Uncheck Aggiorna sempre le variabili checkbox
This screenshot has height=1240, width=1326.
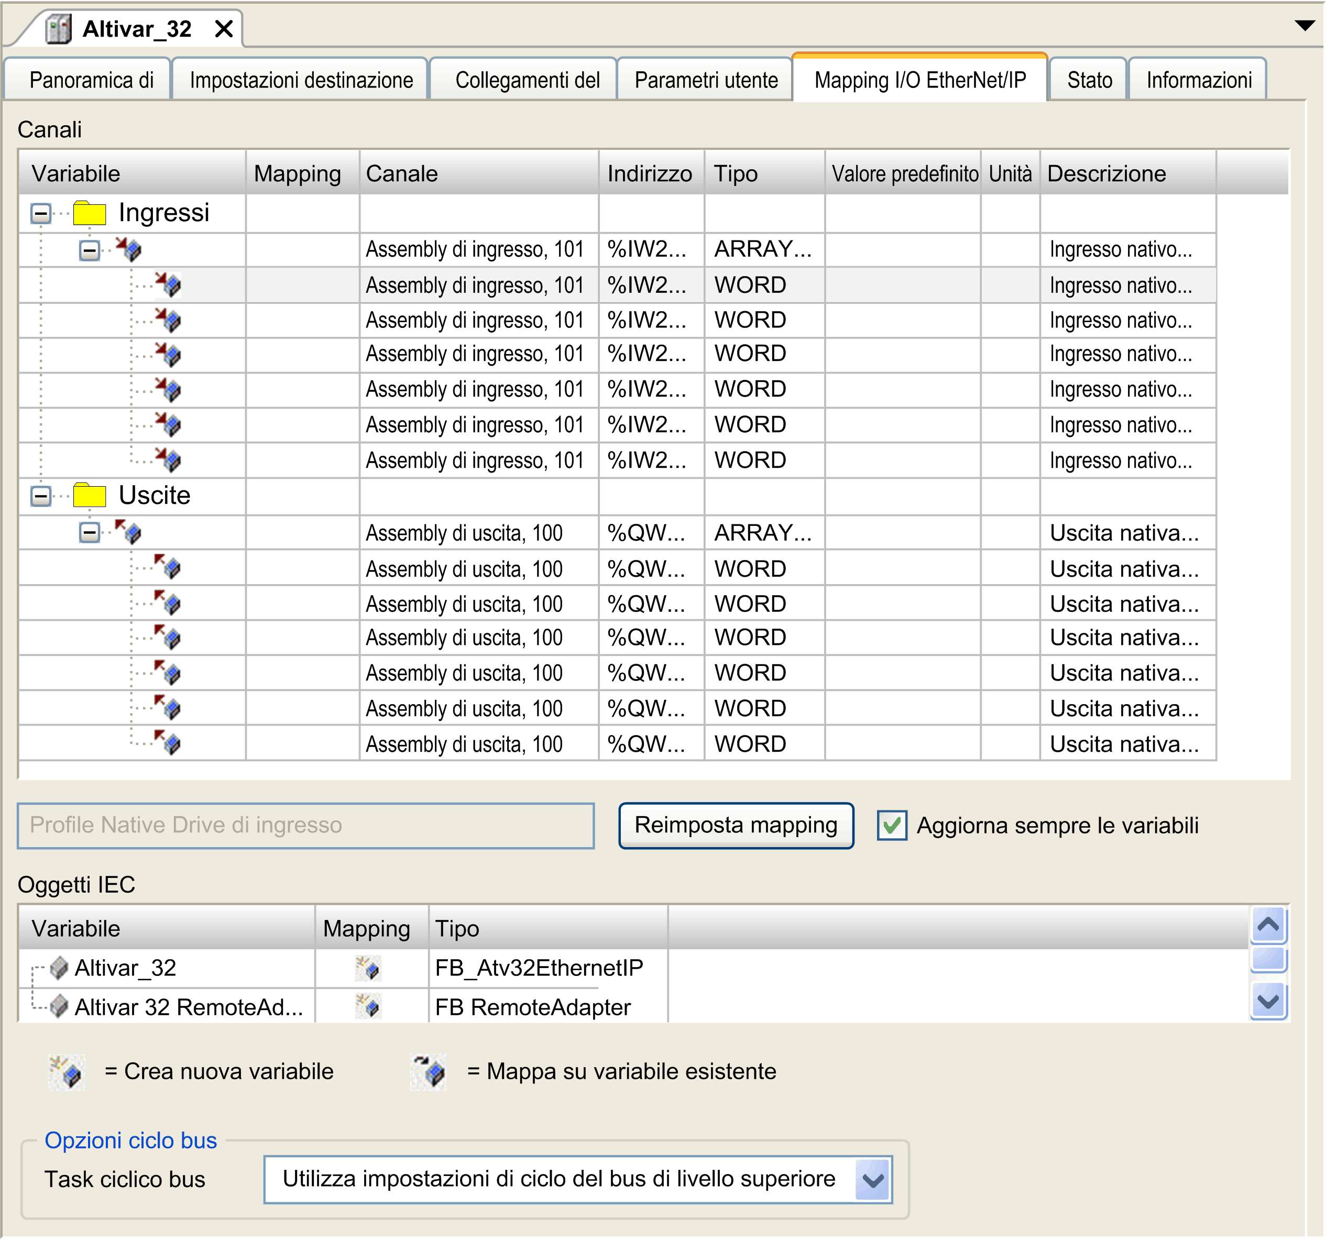[x=892, y=826]
